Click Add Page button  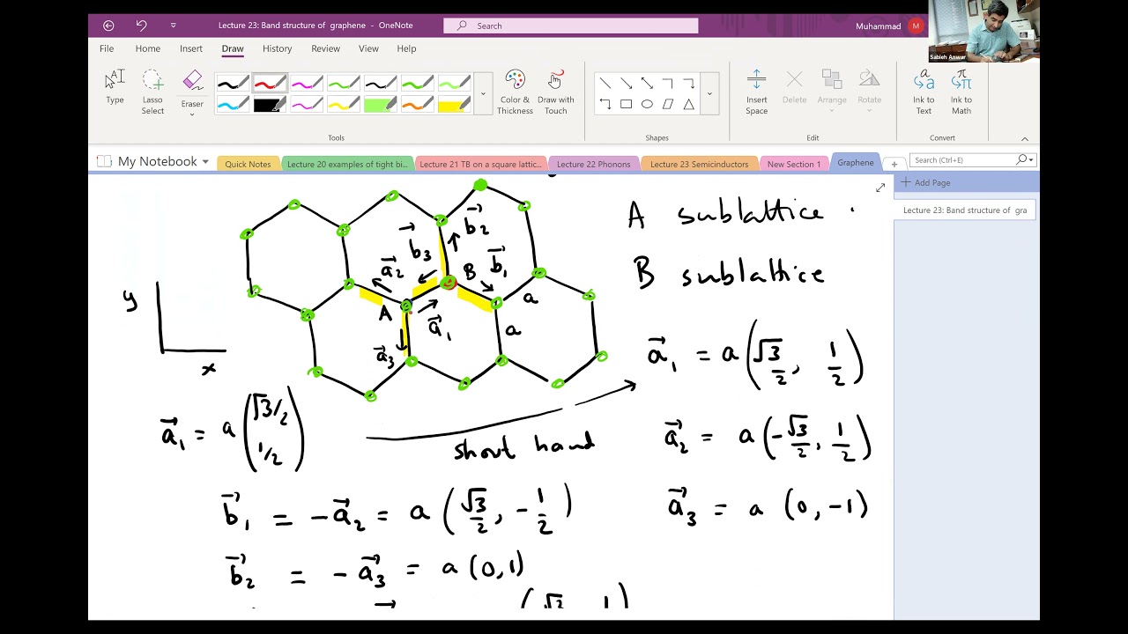point(926,182)
